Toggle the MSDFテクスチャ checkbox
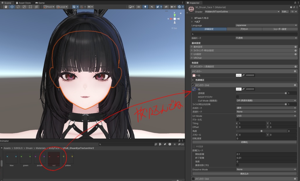Viewport: 300px width, 181px height. pyautogui.click(x=237, y=97)
